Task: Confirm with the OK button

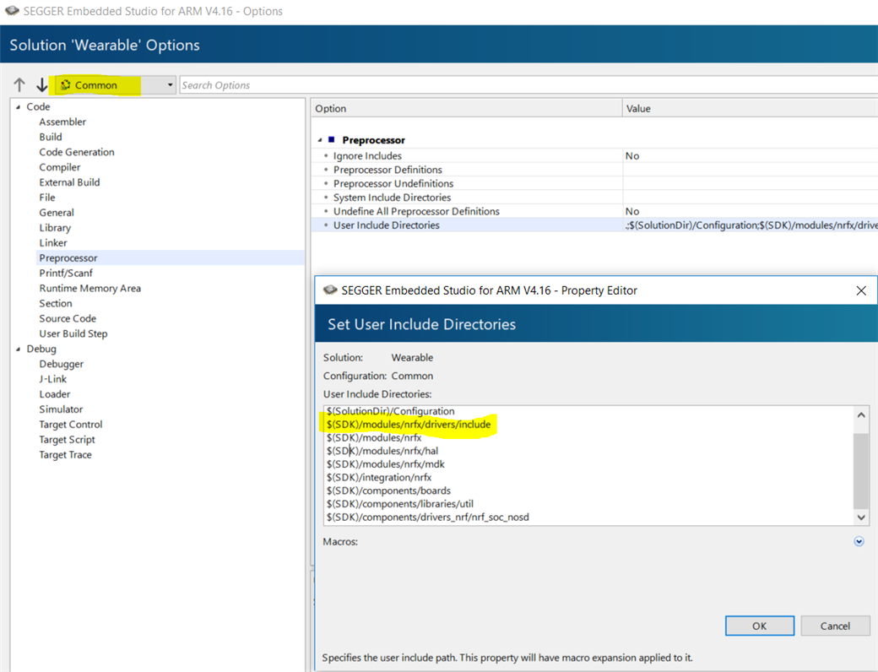Action: pos(759,626)
